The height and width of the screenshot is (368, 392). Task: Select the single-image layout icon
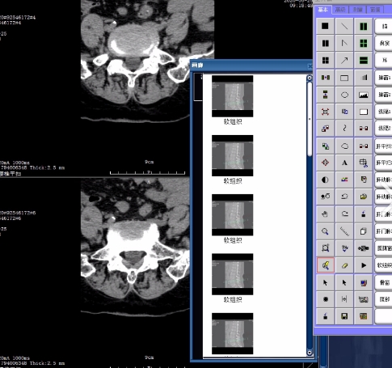325,26
